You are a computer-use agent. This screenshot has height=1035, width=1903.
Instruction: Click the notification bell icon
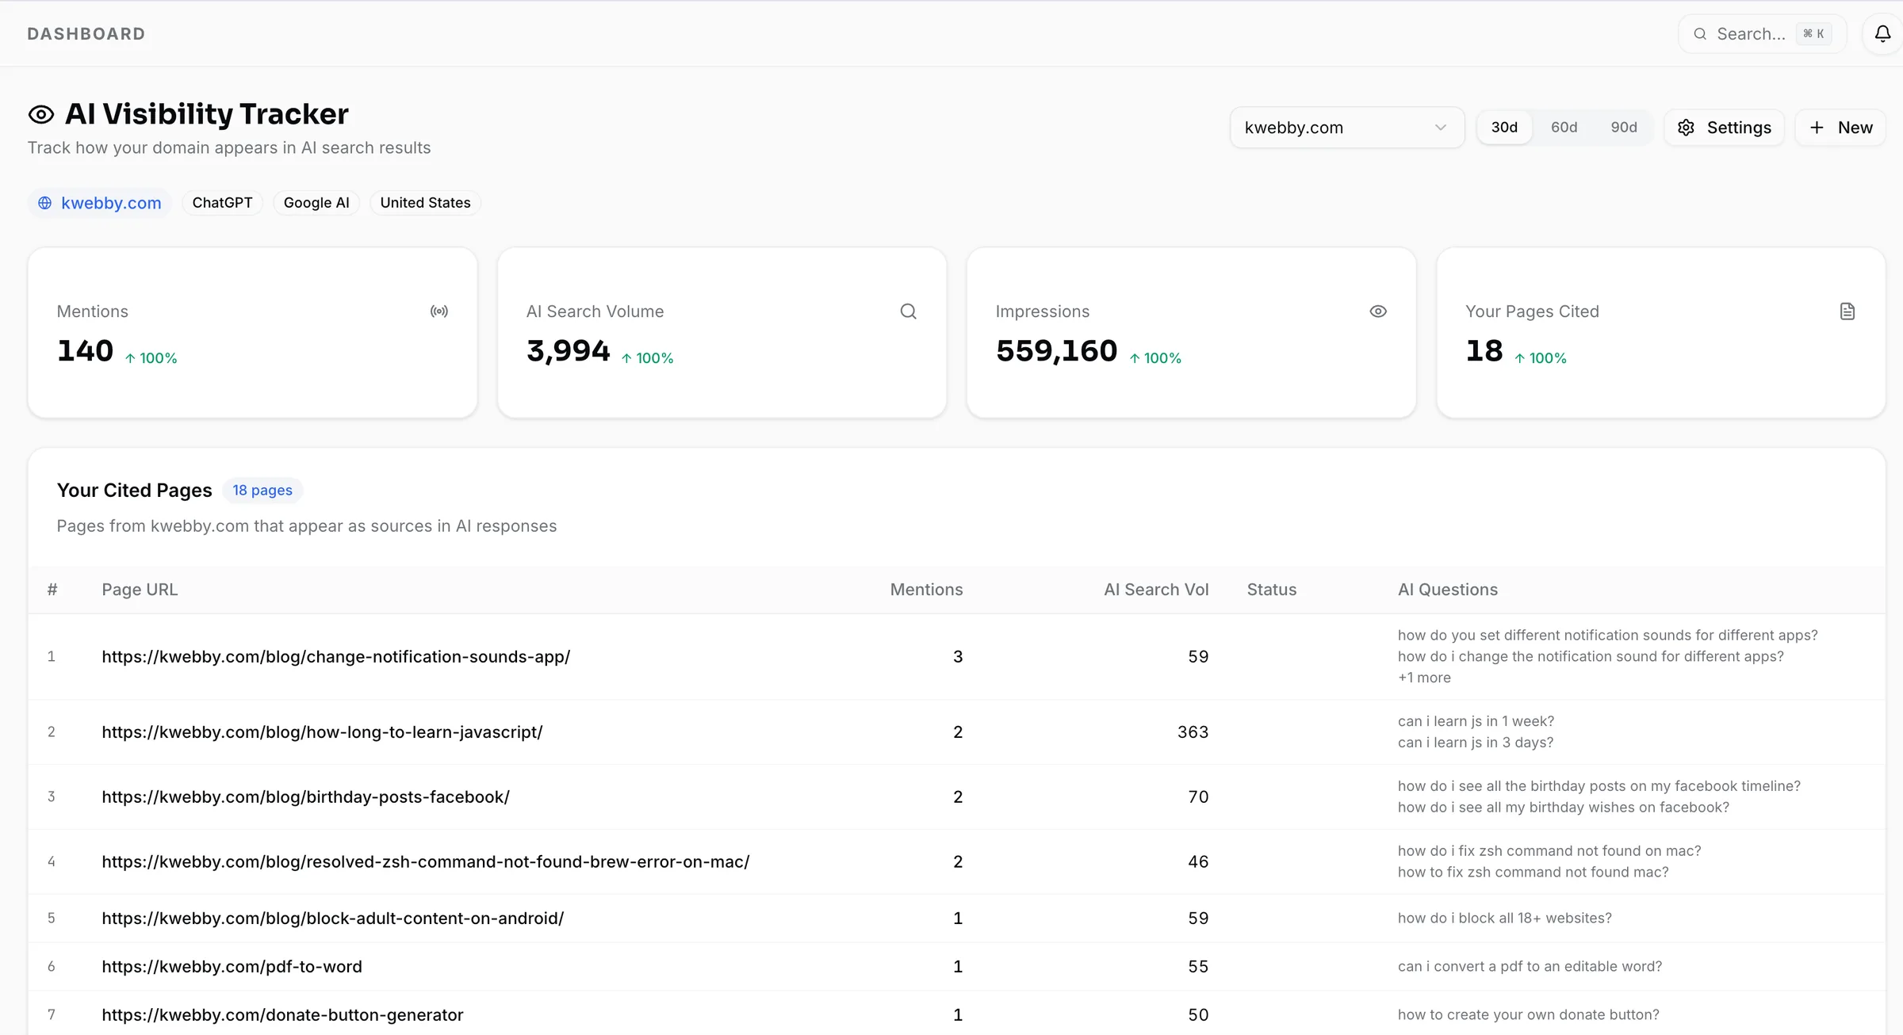tap(1882, 33)
